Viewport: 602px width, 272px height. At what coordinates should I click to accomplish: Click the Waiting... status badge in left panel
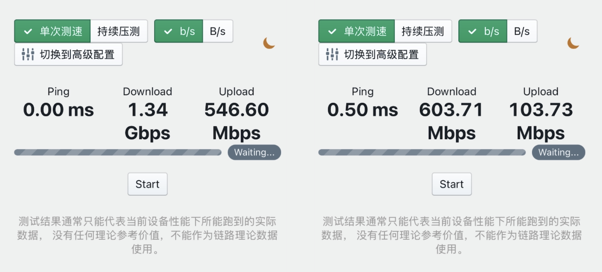(254, 152)
